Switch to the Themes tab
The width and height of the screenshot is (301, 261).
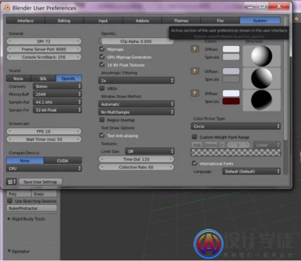tap(181, 21)
